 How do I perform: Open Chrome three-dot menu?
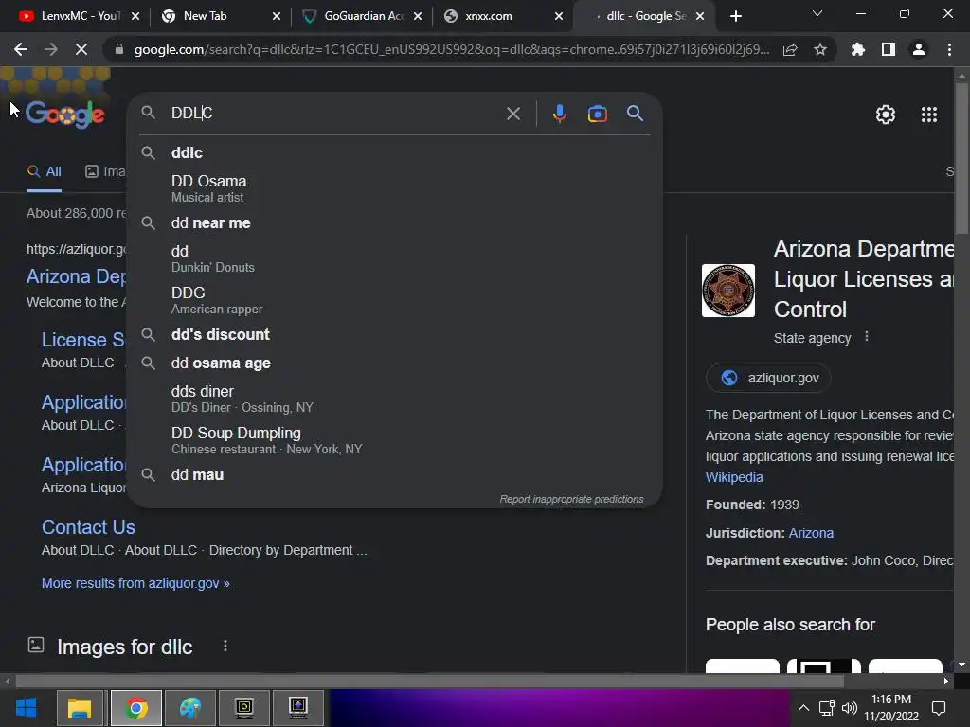point(949,49)
